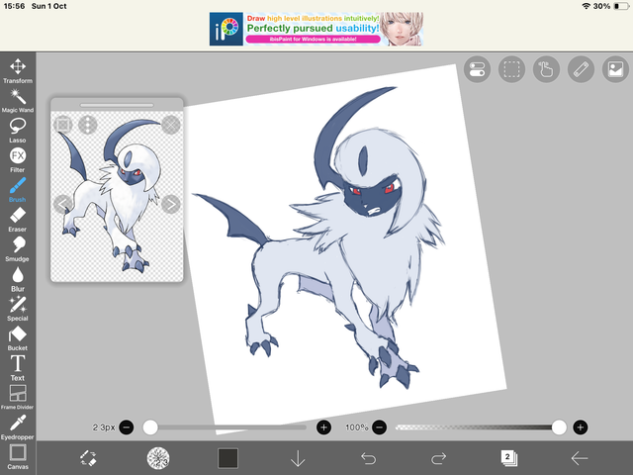
Task: Open the current color swatch
Action: (228, 458)
